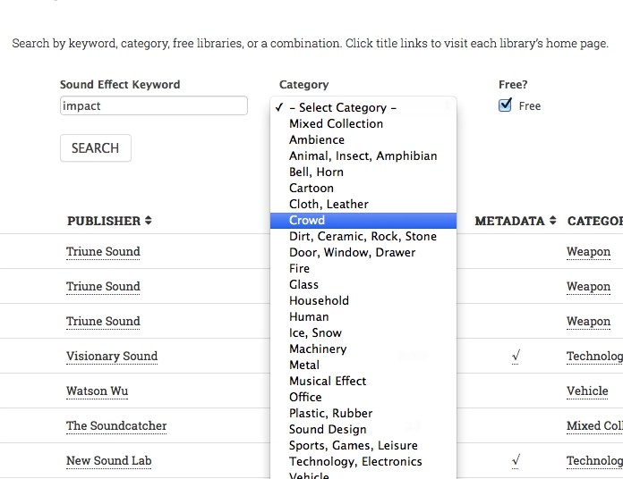
Task: Select the Glass category
Action: click(x=363, y=285)
